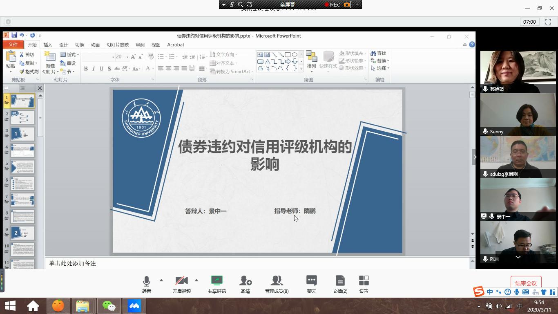Open the Chat (聊天) panel

coord(311,281)
